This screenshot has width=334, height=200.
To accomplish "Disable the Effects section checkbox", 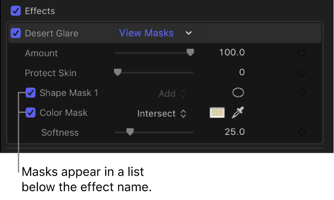I will 15,10.
